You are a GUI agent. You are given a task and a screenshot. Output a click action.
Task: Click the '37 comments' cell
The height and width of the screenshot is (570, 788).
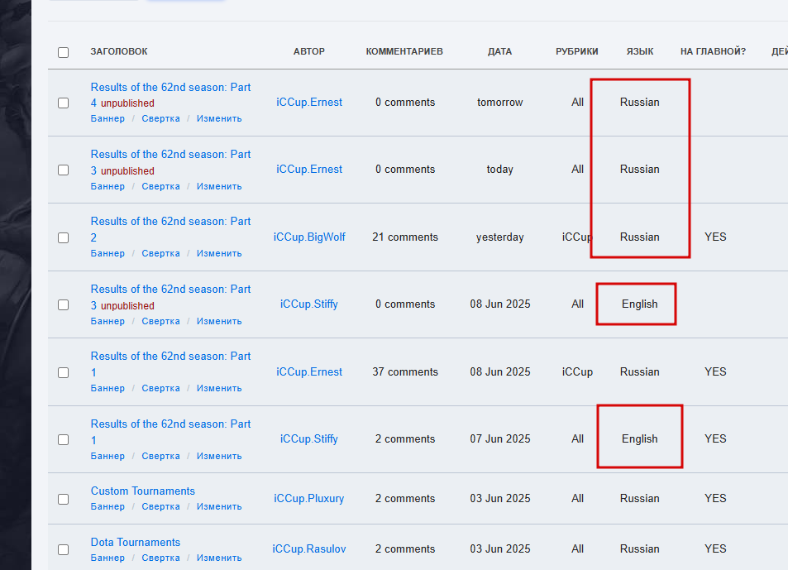(405, 372)
